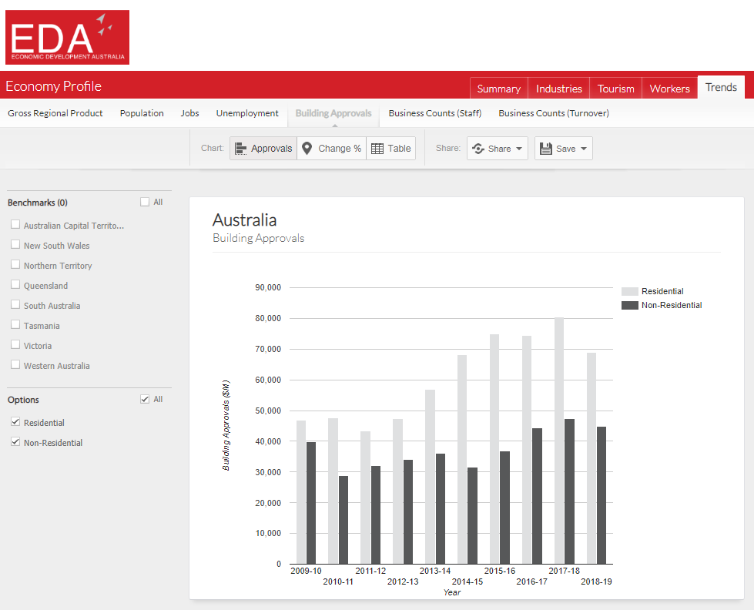Enable Northern Territory benchmark
Image resolution: width=754 pixels, height=610 pixels.
pyautogui.click(x=15, y=265)
